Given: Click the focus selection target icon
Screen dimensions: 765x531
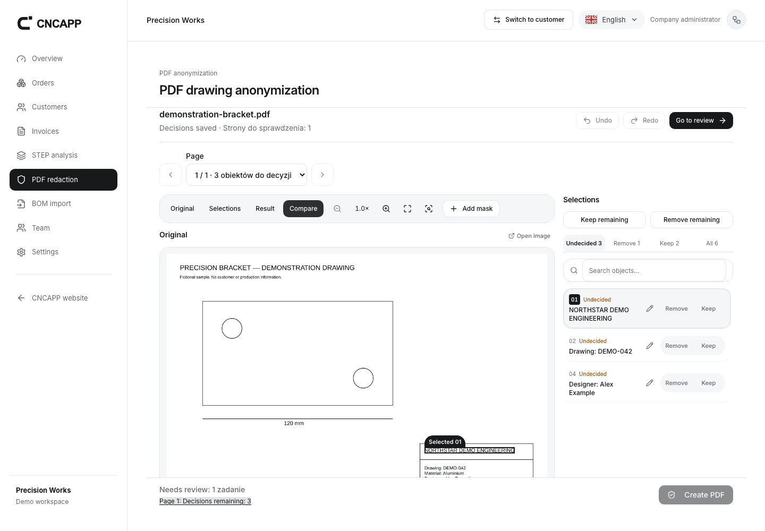Looking at the screenshot, I should 429,209.
